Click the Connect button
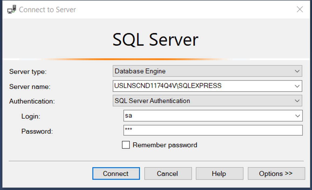The width and height of the screenshot is (312, 190). pos(116,174)
